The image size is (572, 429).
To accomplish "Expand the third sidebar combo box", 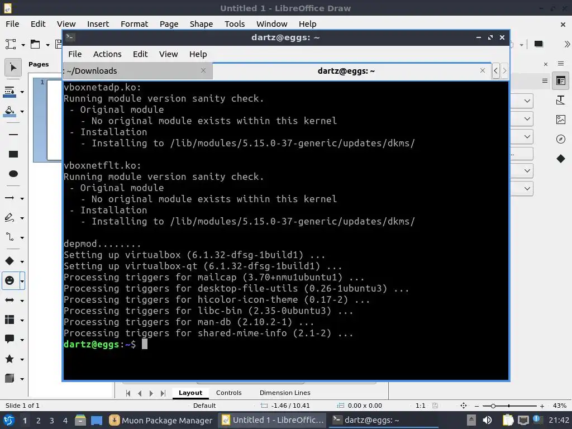I will (x=527, y=137).
